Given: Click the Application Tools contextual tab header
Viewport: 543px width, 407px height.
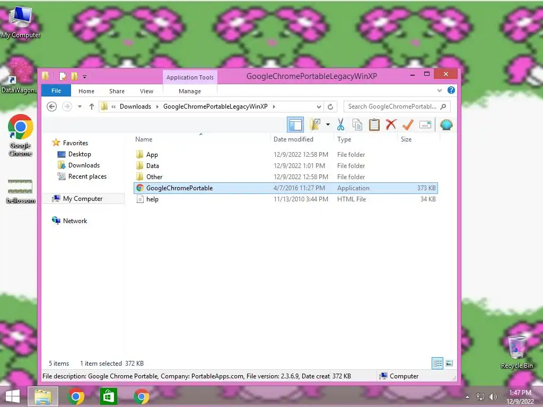Looking at the screenshot, I should [190, 77].
